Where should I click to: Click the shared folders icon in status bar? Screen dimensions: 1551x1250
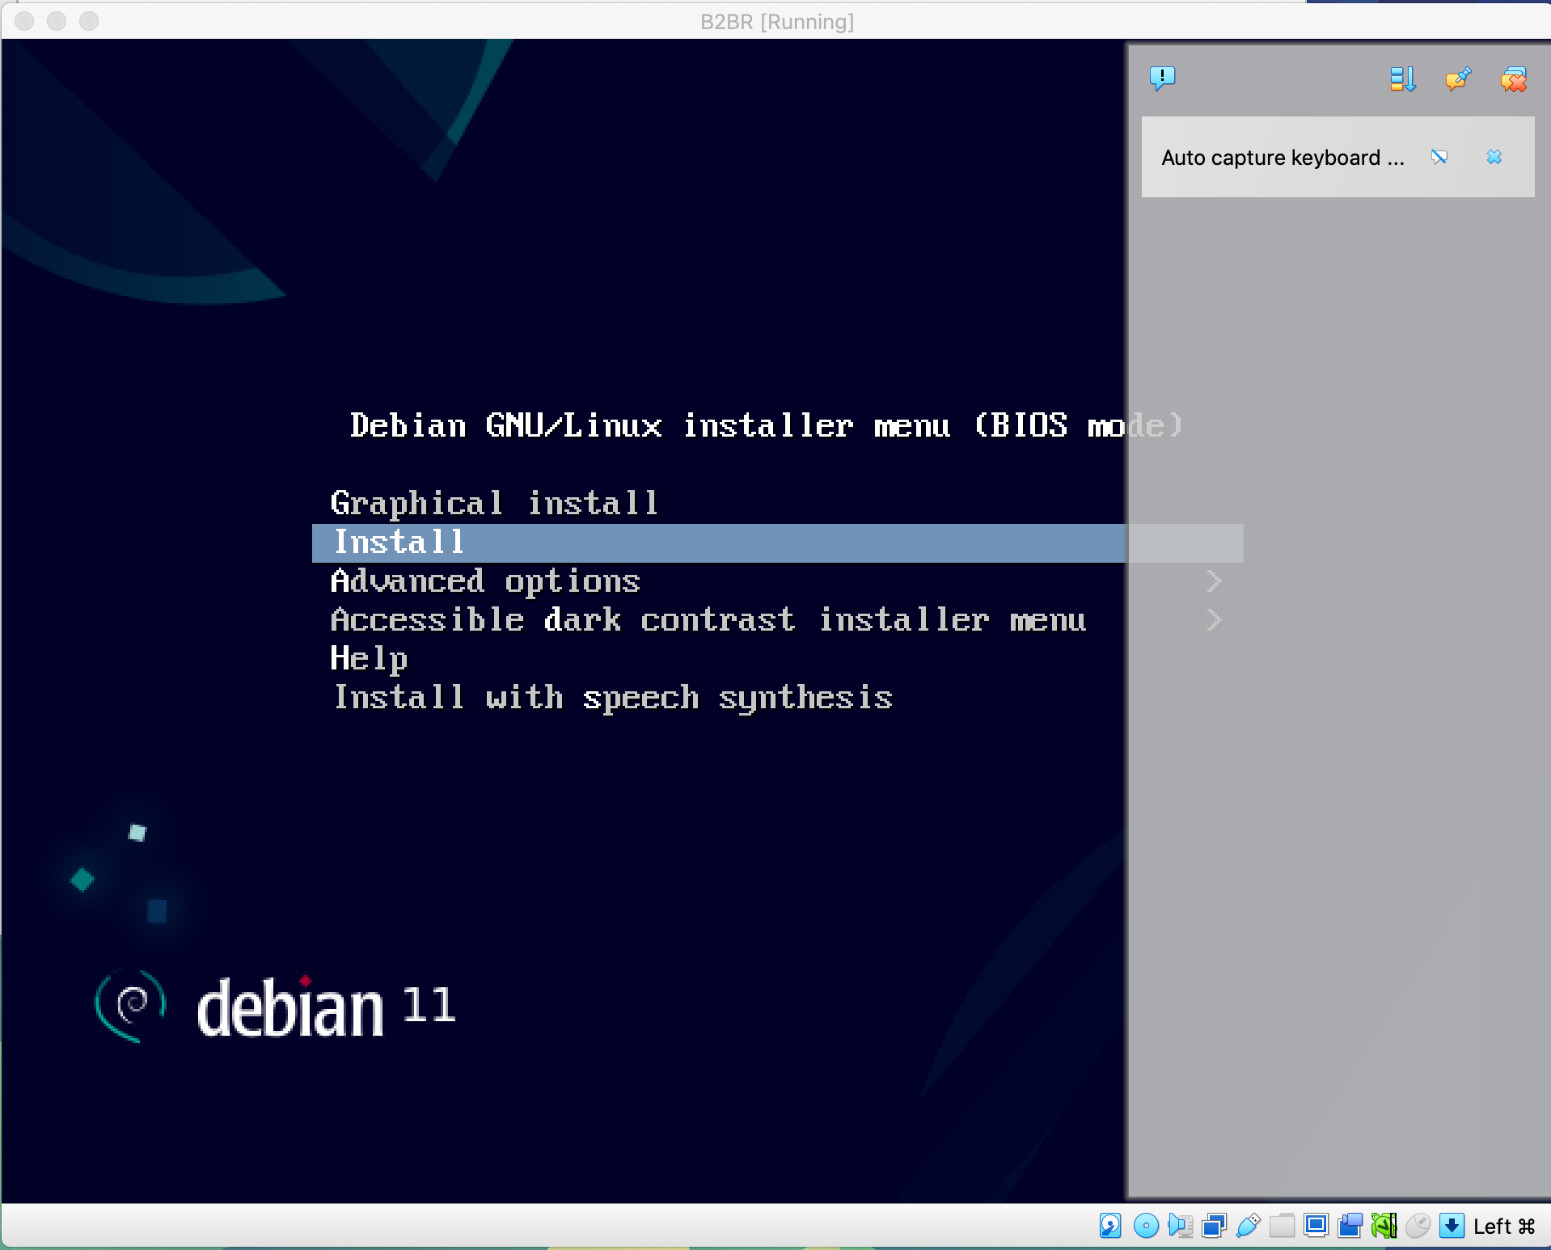[x=1281, y=1225]
